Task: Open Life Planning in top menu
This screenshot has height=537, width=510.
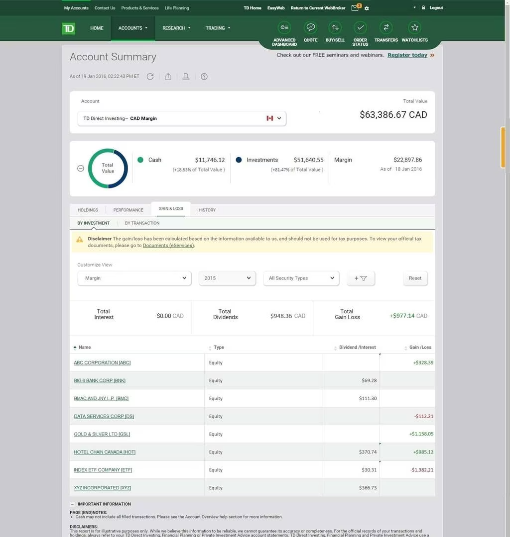Action: [x=177, y=8]
